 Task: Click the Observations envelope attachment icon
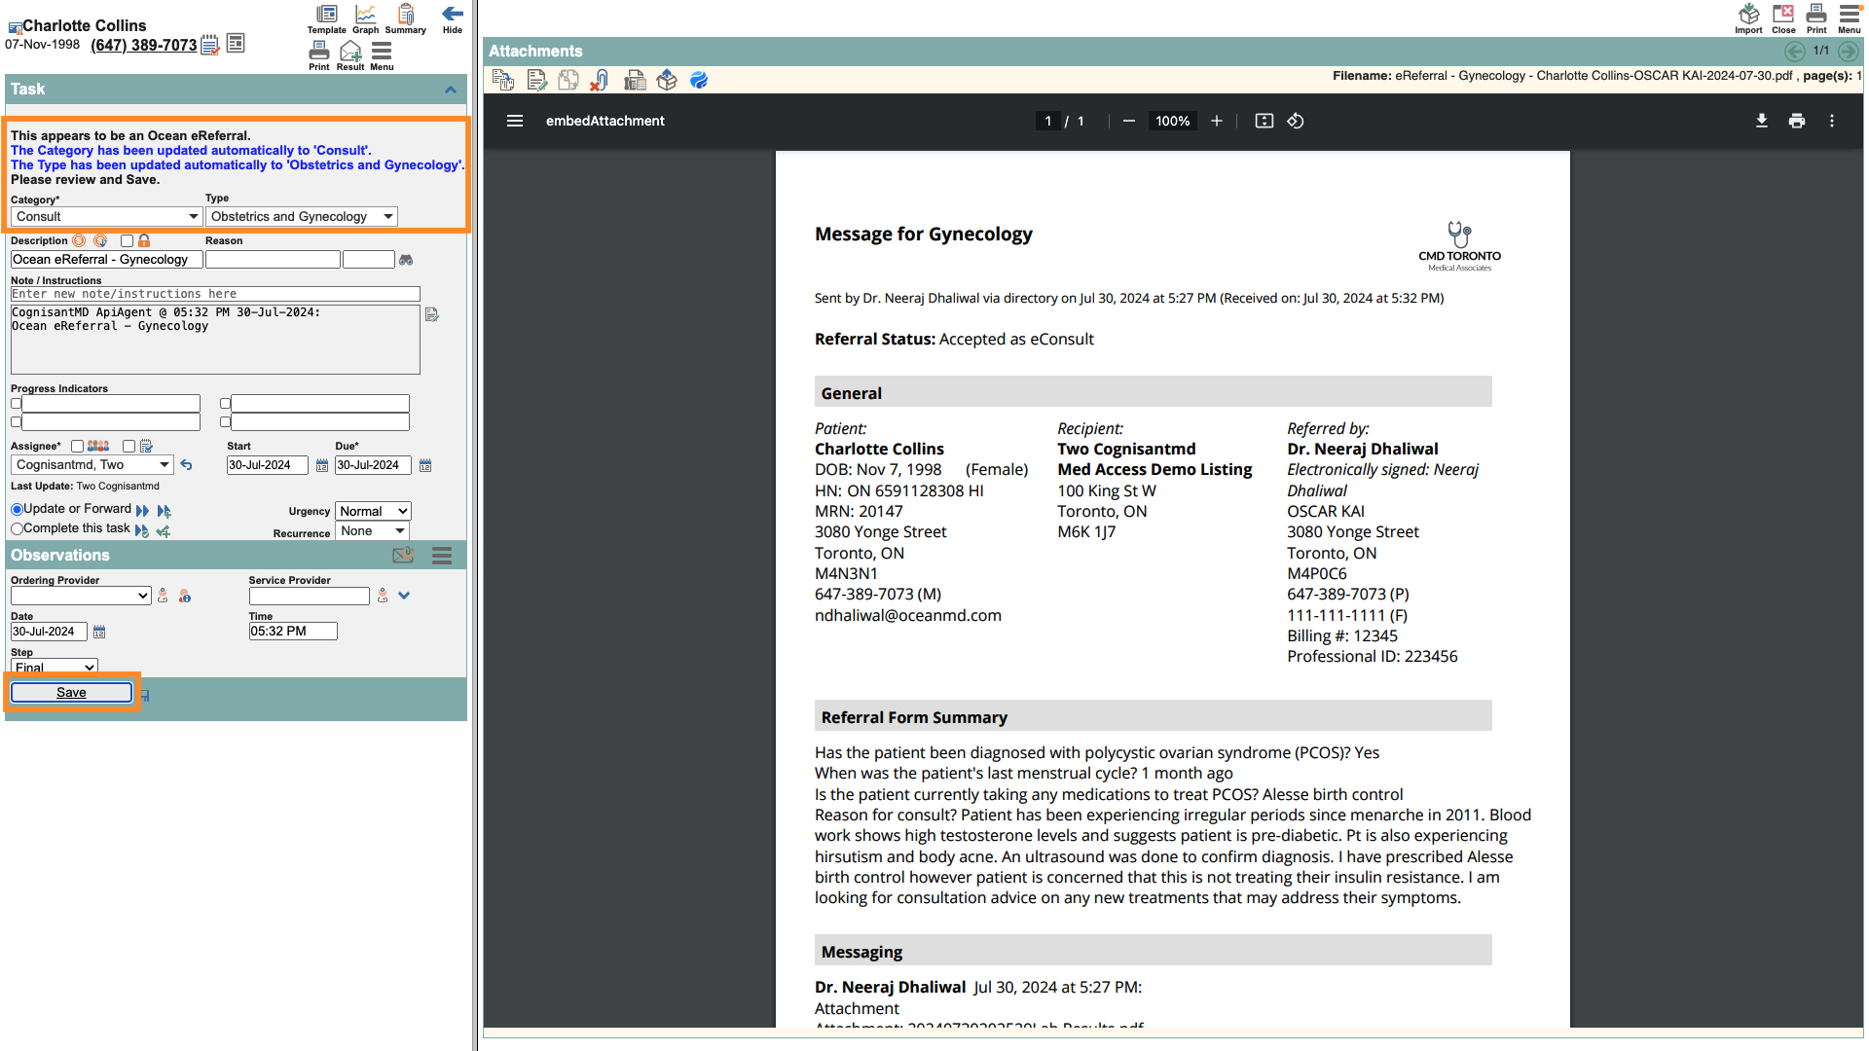[x=403, y=555]
